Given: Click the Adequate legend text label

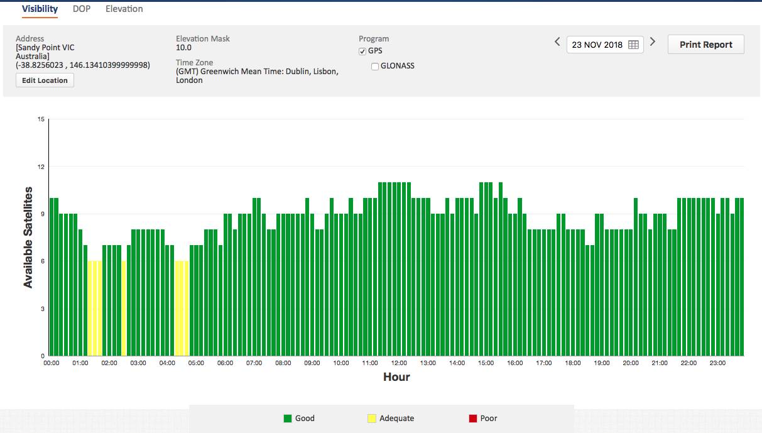Looking at the screenshot, I should pyautogui.click(x=396, y=419).
